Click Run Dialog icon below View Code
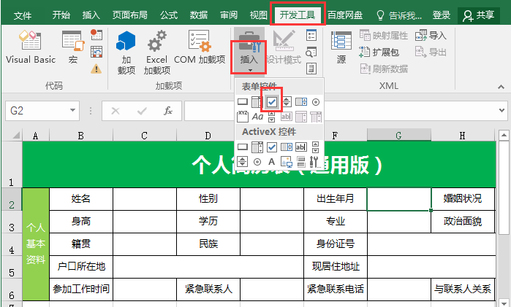 coord(311,69)
